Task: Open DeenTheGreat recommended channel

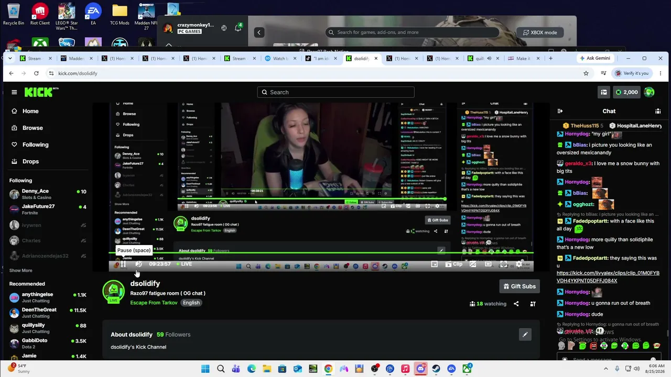Action: coord(47,313)
